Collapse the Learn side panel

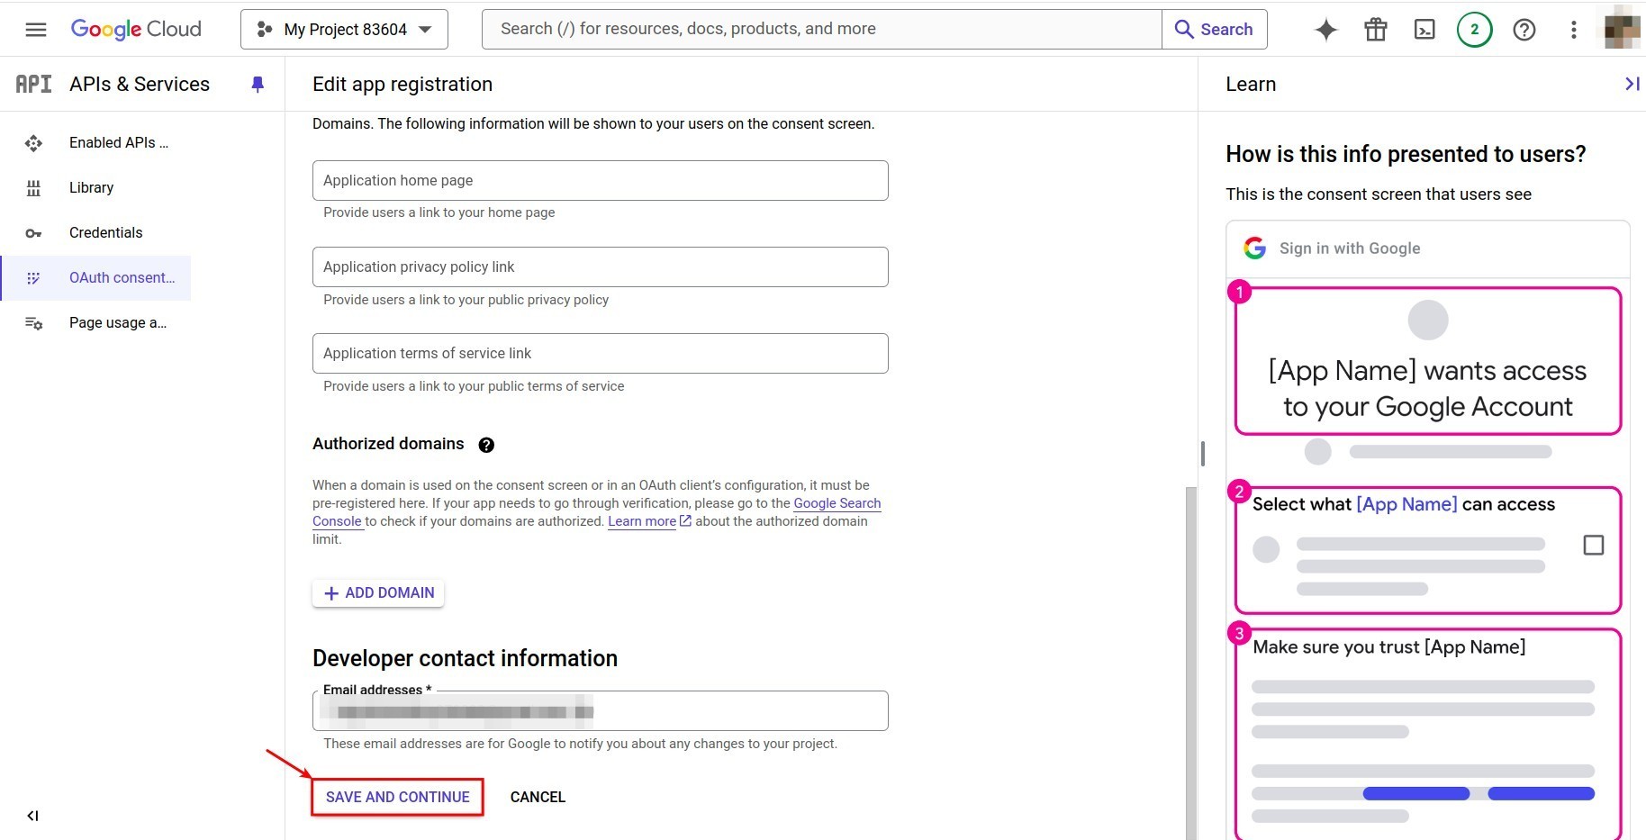pos(1631,84)
